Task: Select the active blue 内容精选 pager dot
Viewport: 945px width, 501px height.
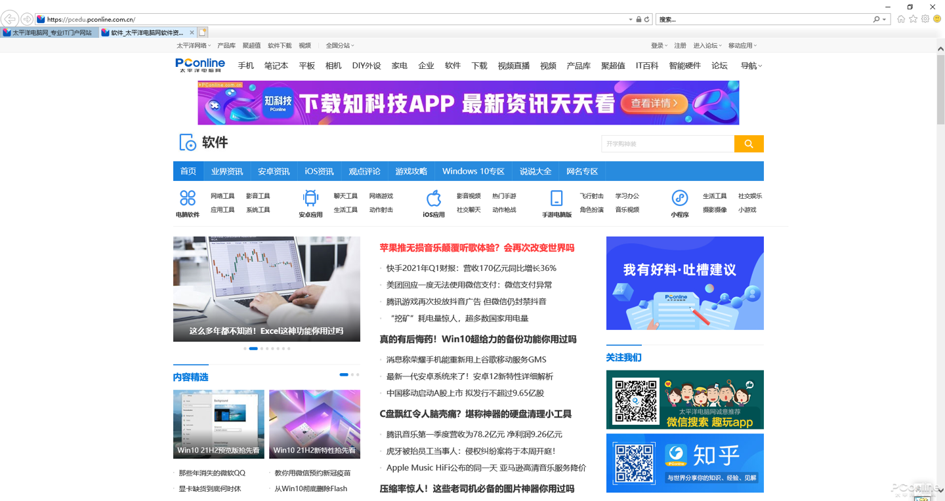Action: click(344, 374)
